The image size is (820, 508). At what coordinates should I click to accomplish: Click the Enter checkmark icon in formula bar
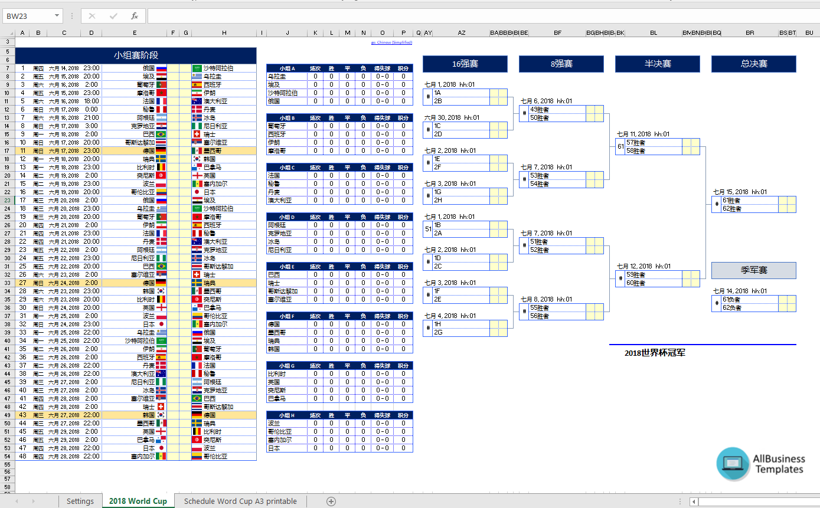pyautogui.click(x=113, y=16)
